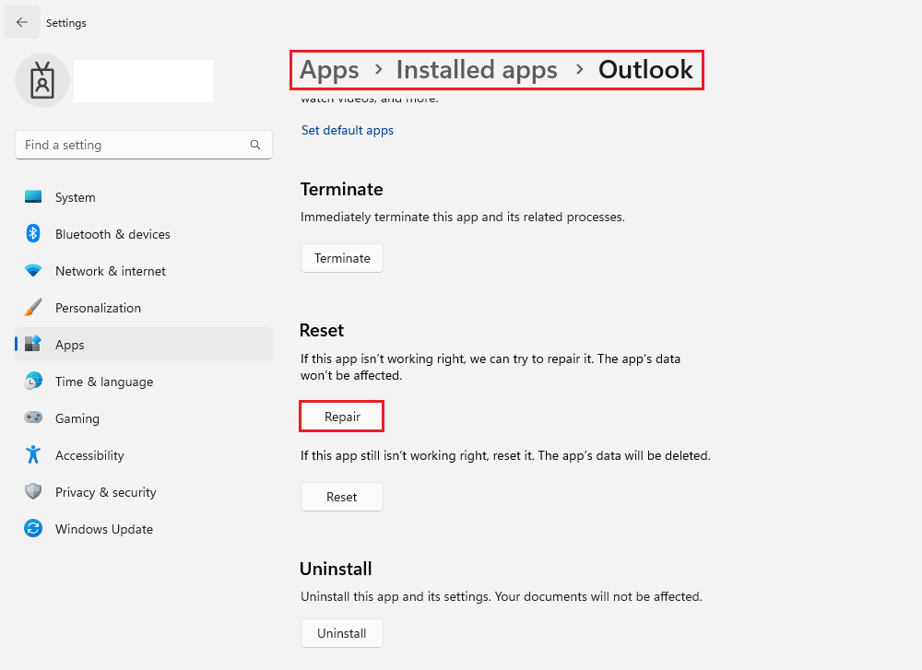Click the Network wifi icon
922x670 pixels.
(33, 270)
